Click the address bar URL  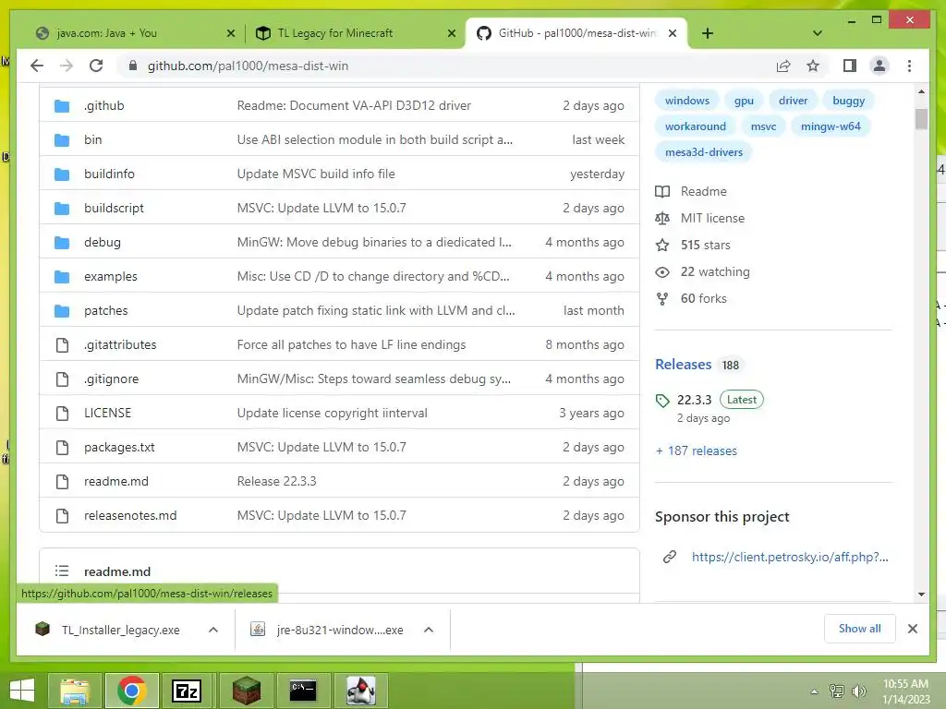248,66
